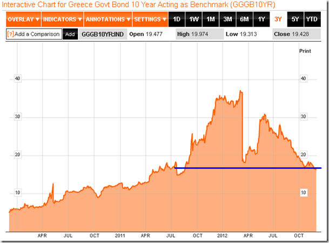Image resolution: width=329 pixels, height=243 pixels.
Task: Choose the 3M time range
Action: [x=227, y=19]
